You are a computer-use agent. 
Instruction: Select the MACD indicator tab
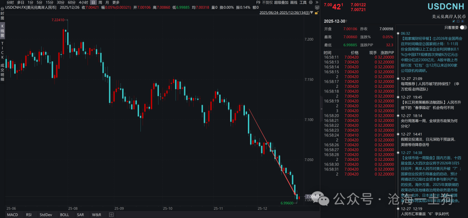(12, 215)
